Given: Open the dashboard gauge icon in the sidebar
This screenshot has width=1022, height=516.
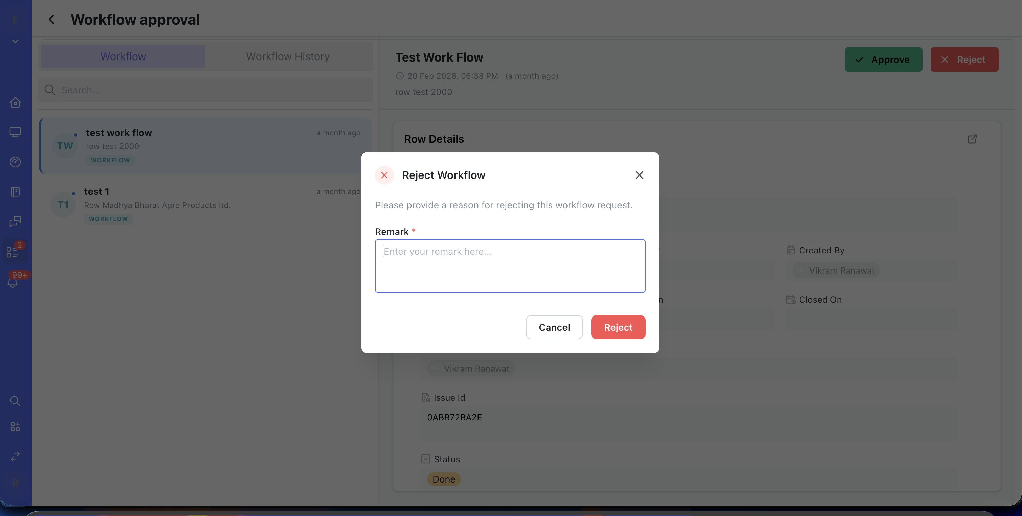Looking at the screenshot, I should tap(15, 162).
